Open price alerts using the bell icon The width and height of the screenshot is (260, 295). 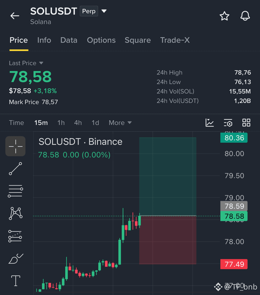pyautogui.click(x=245, y=16)
